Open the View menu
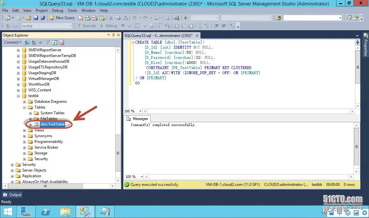This screenshot has height=218, width=369. 27,11
